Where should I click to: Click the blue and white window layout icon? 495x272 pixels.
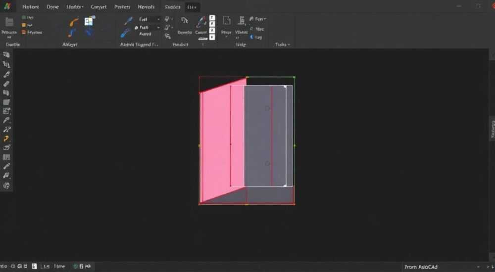point(90,21)
